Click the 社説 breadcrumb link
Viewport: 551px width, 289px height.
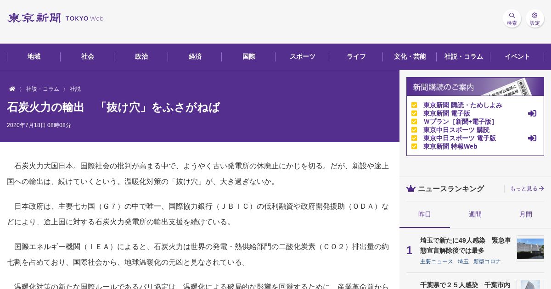(x=75, y=89)
